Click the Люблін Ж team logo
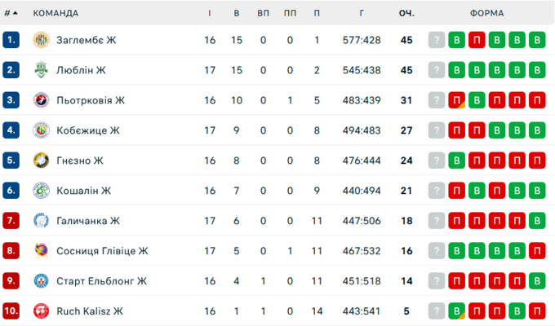This screenshot has height=326, width=555. 42,70
